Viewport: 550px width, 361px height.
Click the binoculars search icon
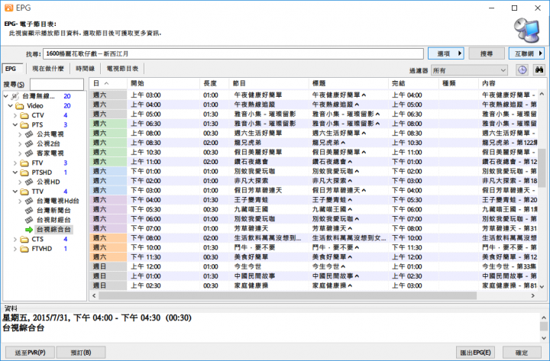539,69
